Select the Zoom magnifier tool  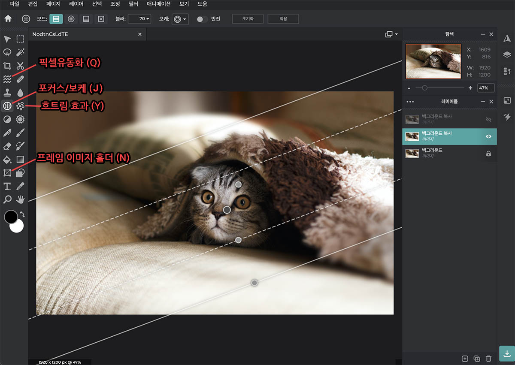coord(7,199)
